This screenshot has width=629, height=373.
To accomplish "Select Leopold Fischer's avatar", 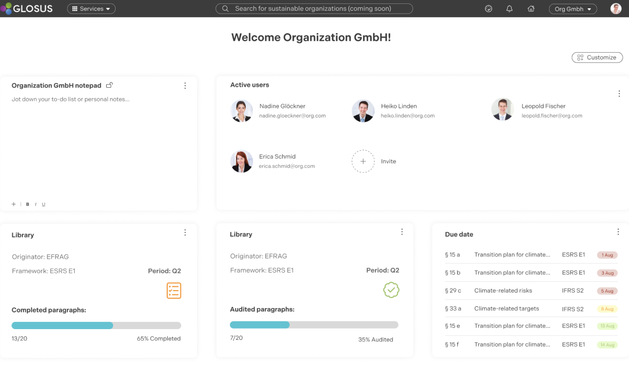I will pos(503,110).
